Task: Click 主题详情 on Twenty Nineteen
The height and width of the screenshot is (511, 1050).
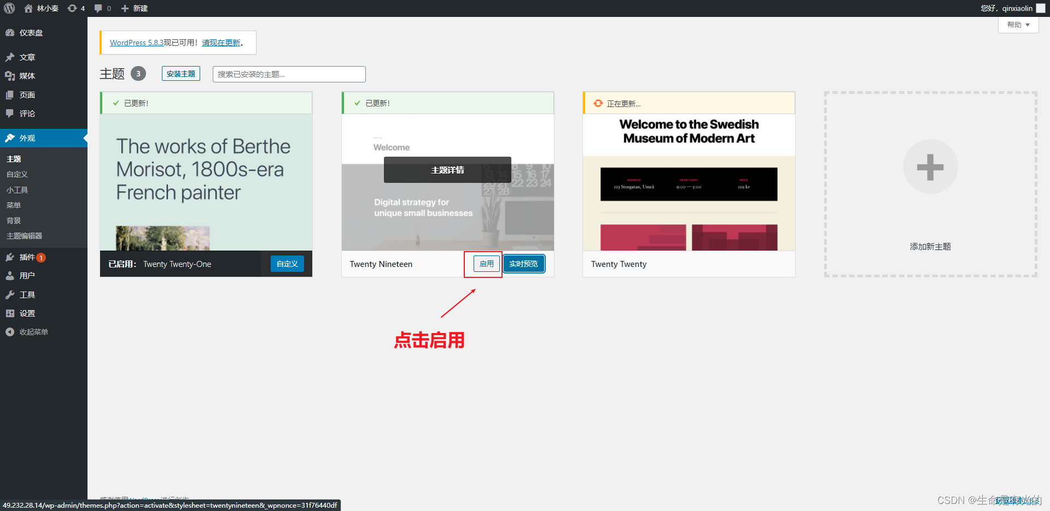Action: pos(447,170)
